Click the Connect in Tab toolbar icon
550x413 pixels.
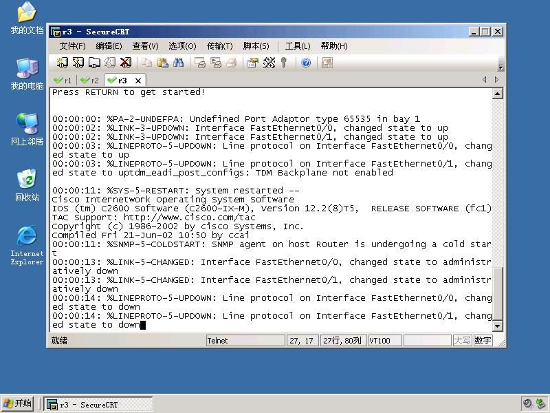[x=93, y=63]
